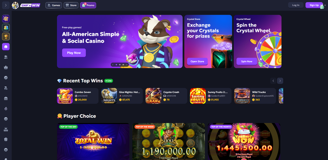
Task: Show next Recent Top Wins with right arrow
Action: click(x=280, y=81)
